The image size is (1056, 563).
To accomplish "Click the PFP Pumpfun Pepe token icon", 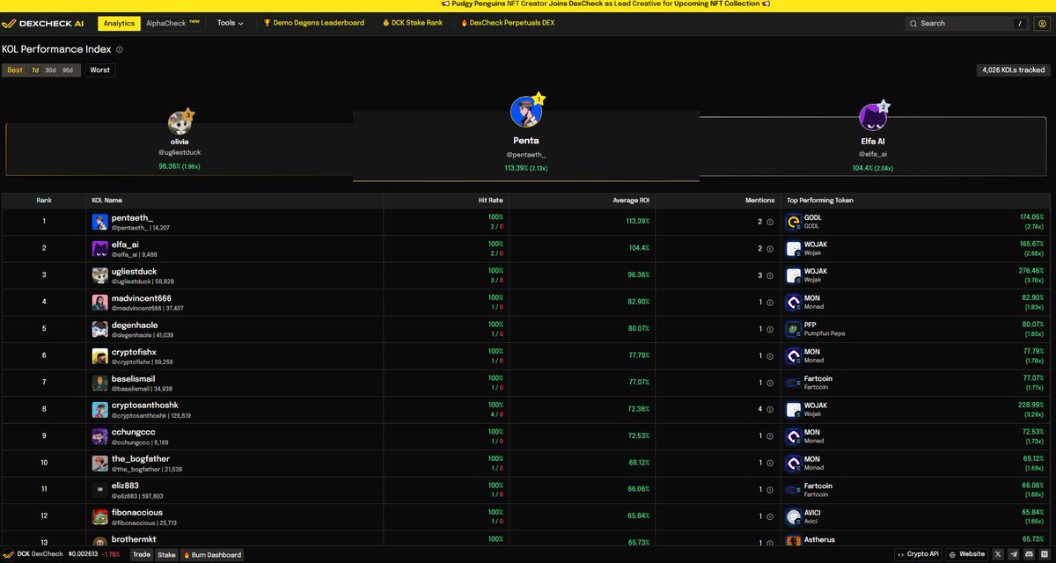I will pos(793,329).
